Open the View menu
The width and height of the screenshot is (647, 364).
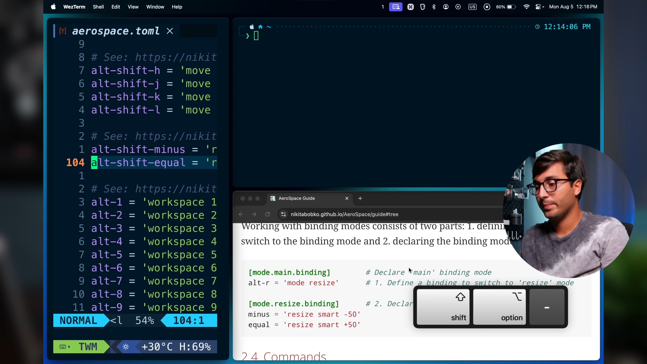click(x=133, y=7)
